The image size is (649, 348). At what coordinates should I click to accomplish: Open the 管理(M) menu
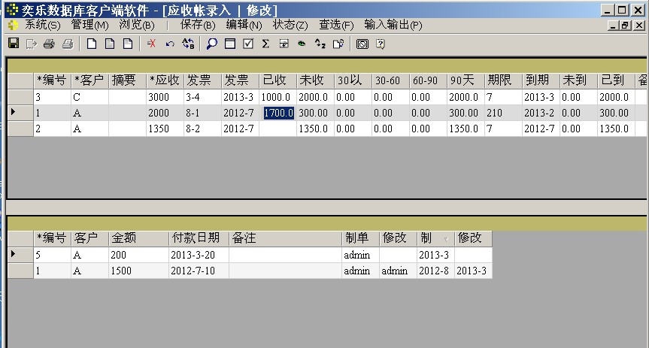(89, 25)
